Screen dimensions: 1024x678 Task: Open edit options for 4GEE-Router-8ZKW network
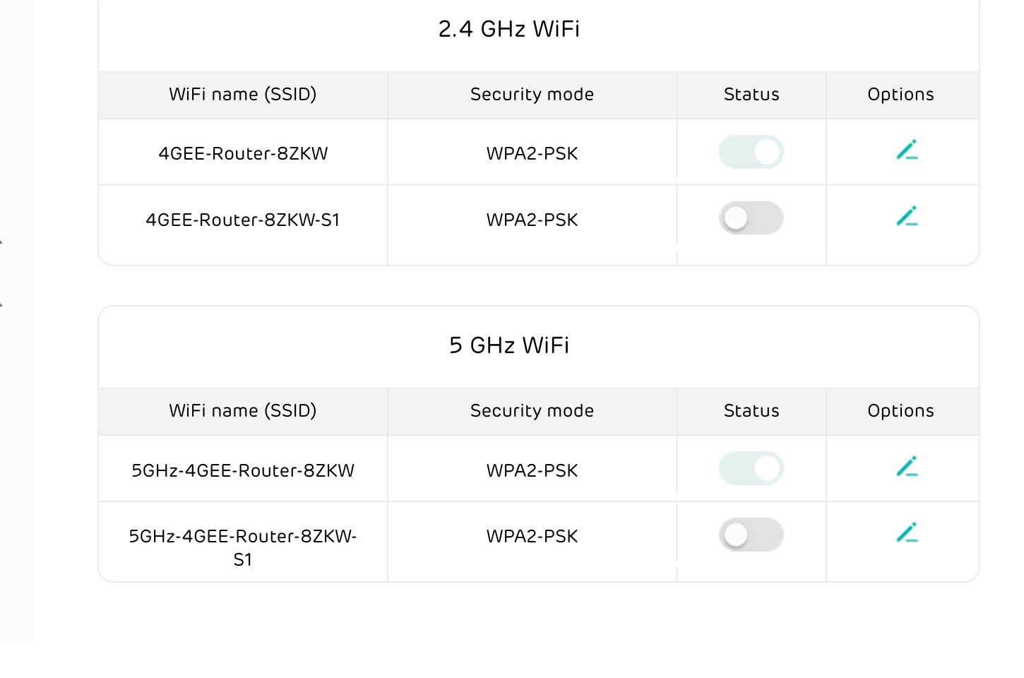[x=907, y=150]
